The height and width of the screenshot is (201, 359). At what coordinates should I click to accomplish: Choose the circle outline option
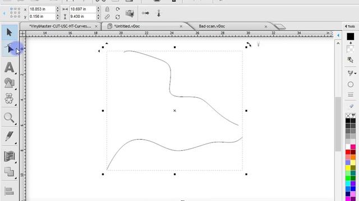[x=351, y=84]
